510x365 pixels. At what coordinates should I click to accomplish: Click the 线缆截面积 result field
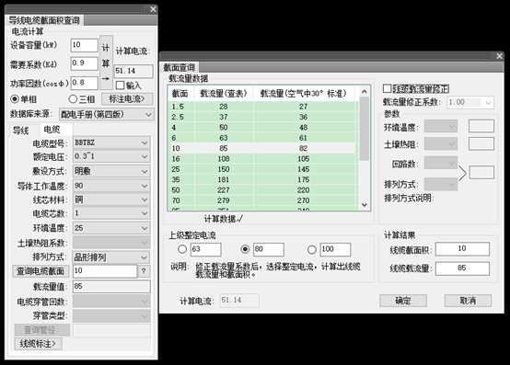coord(462,249)
